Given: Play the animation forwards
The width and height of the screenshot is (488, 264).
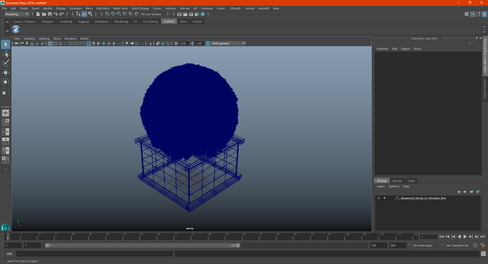Looking at the screenshot, I should point(465,237).
